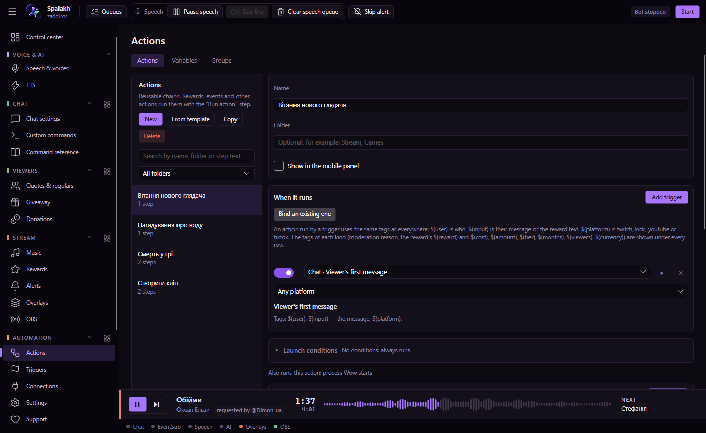The height and width of the screenshot is (433, 706).
Task: Collapse the STREAM sidebar section
Action: pyautogui.click(x=91, y=238)
